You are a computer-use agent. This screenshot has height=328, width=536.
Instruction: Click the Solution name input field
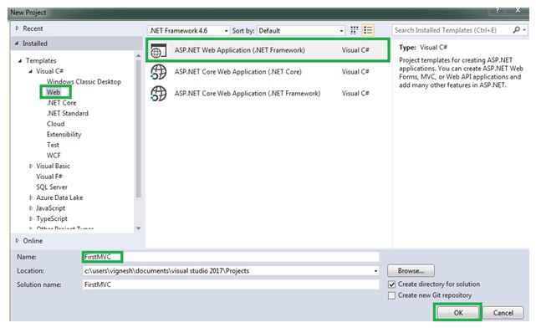point(231,284)
